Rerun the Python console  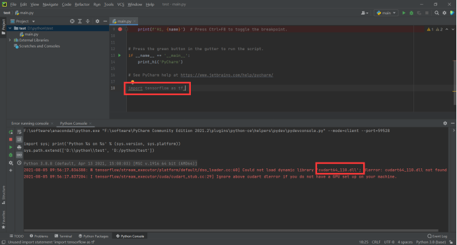tap(11, 132)
